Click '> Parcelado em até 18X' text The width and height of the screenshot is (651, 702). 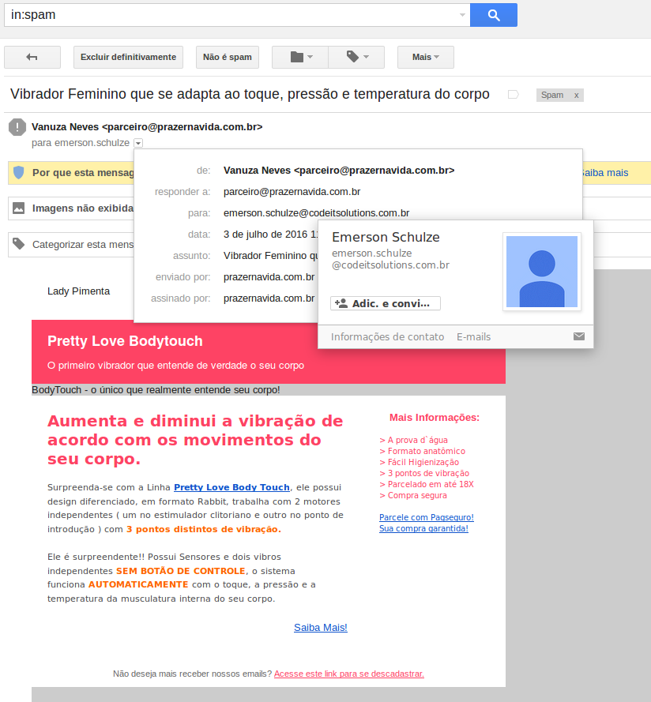click(427, 484)
